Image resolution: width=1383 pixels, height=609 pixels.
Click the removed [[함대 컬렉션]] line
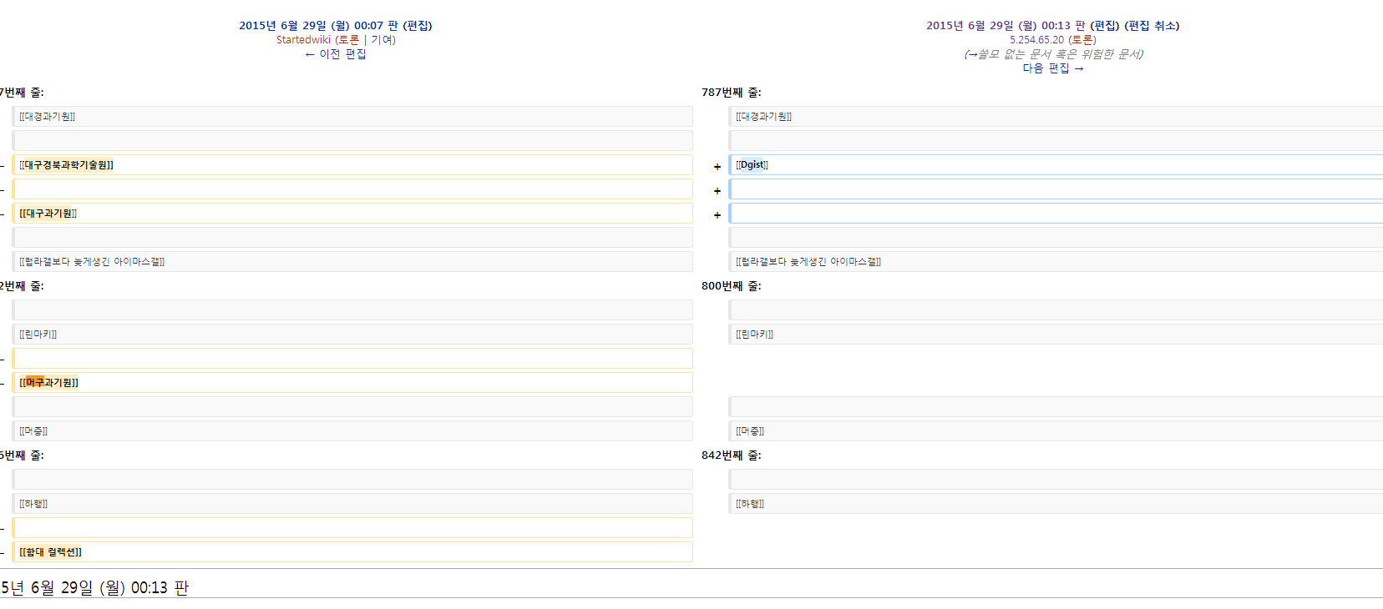(352, 552)
